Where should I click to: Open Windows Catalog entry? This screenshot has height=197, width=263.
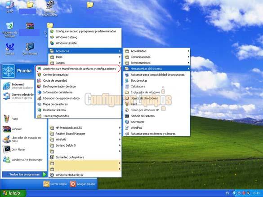(x=85, y=37)
